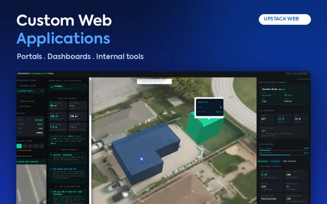Select the Garden Suite development option
Image resolution: width=327 pixels, height=204 pixels.
(x=30, y=91)
